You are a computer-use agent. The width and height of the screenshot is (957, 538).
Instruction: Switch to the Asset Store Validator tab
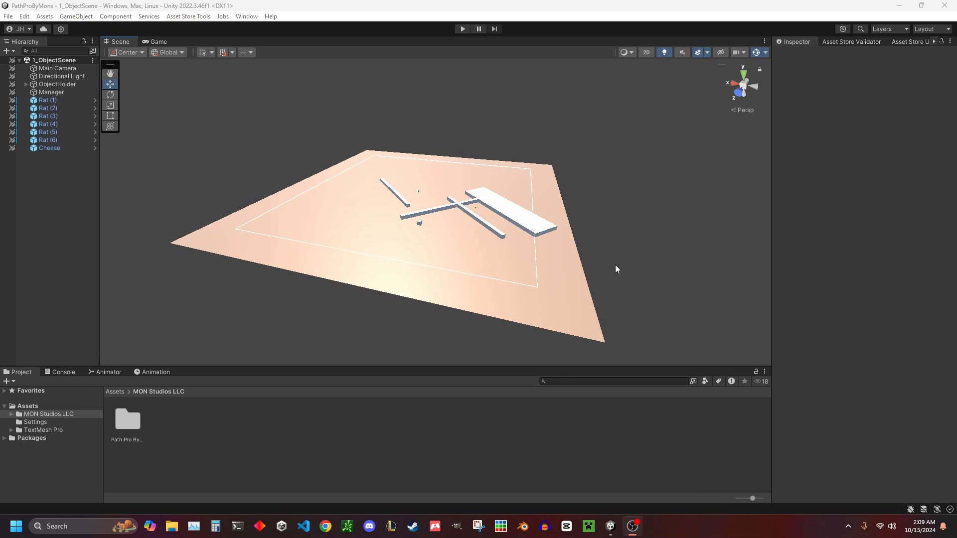(851, 41)
